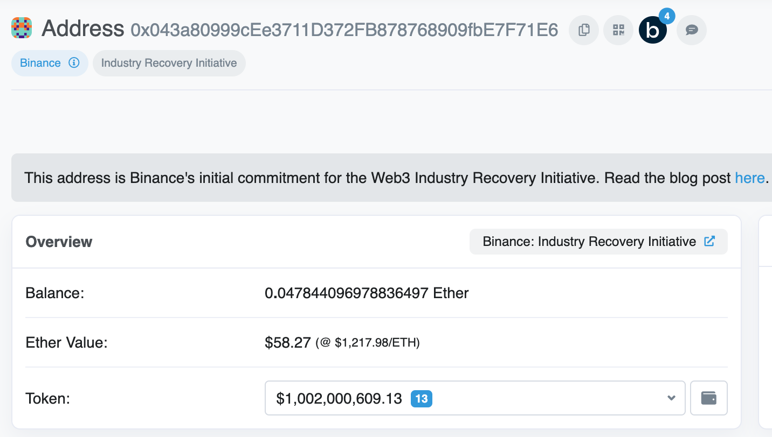This screenshot has height=437, width=772.
Task: Select the Binance label tag
Action: click(40, 63)
